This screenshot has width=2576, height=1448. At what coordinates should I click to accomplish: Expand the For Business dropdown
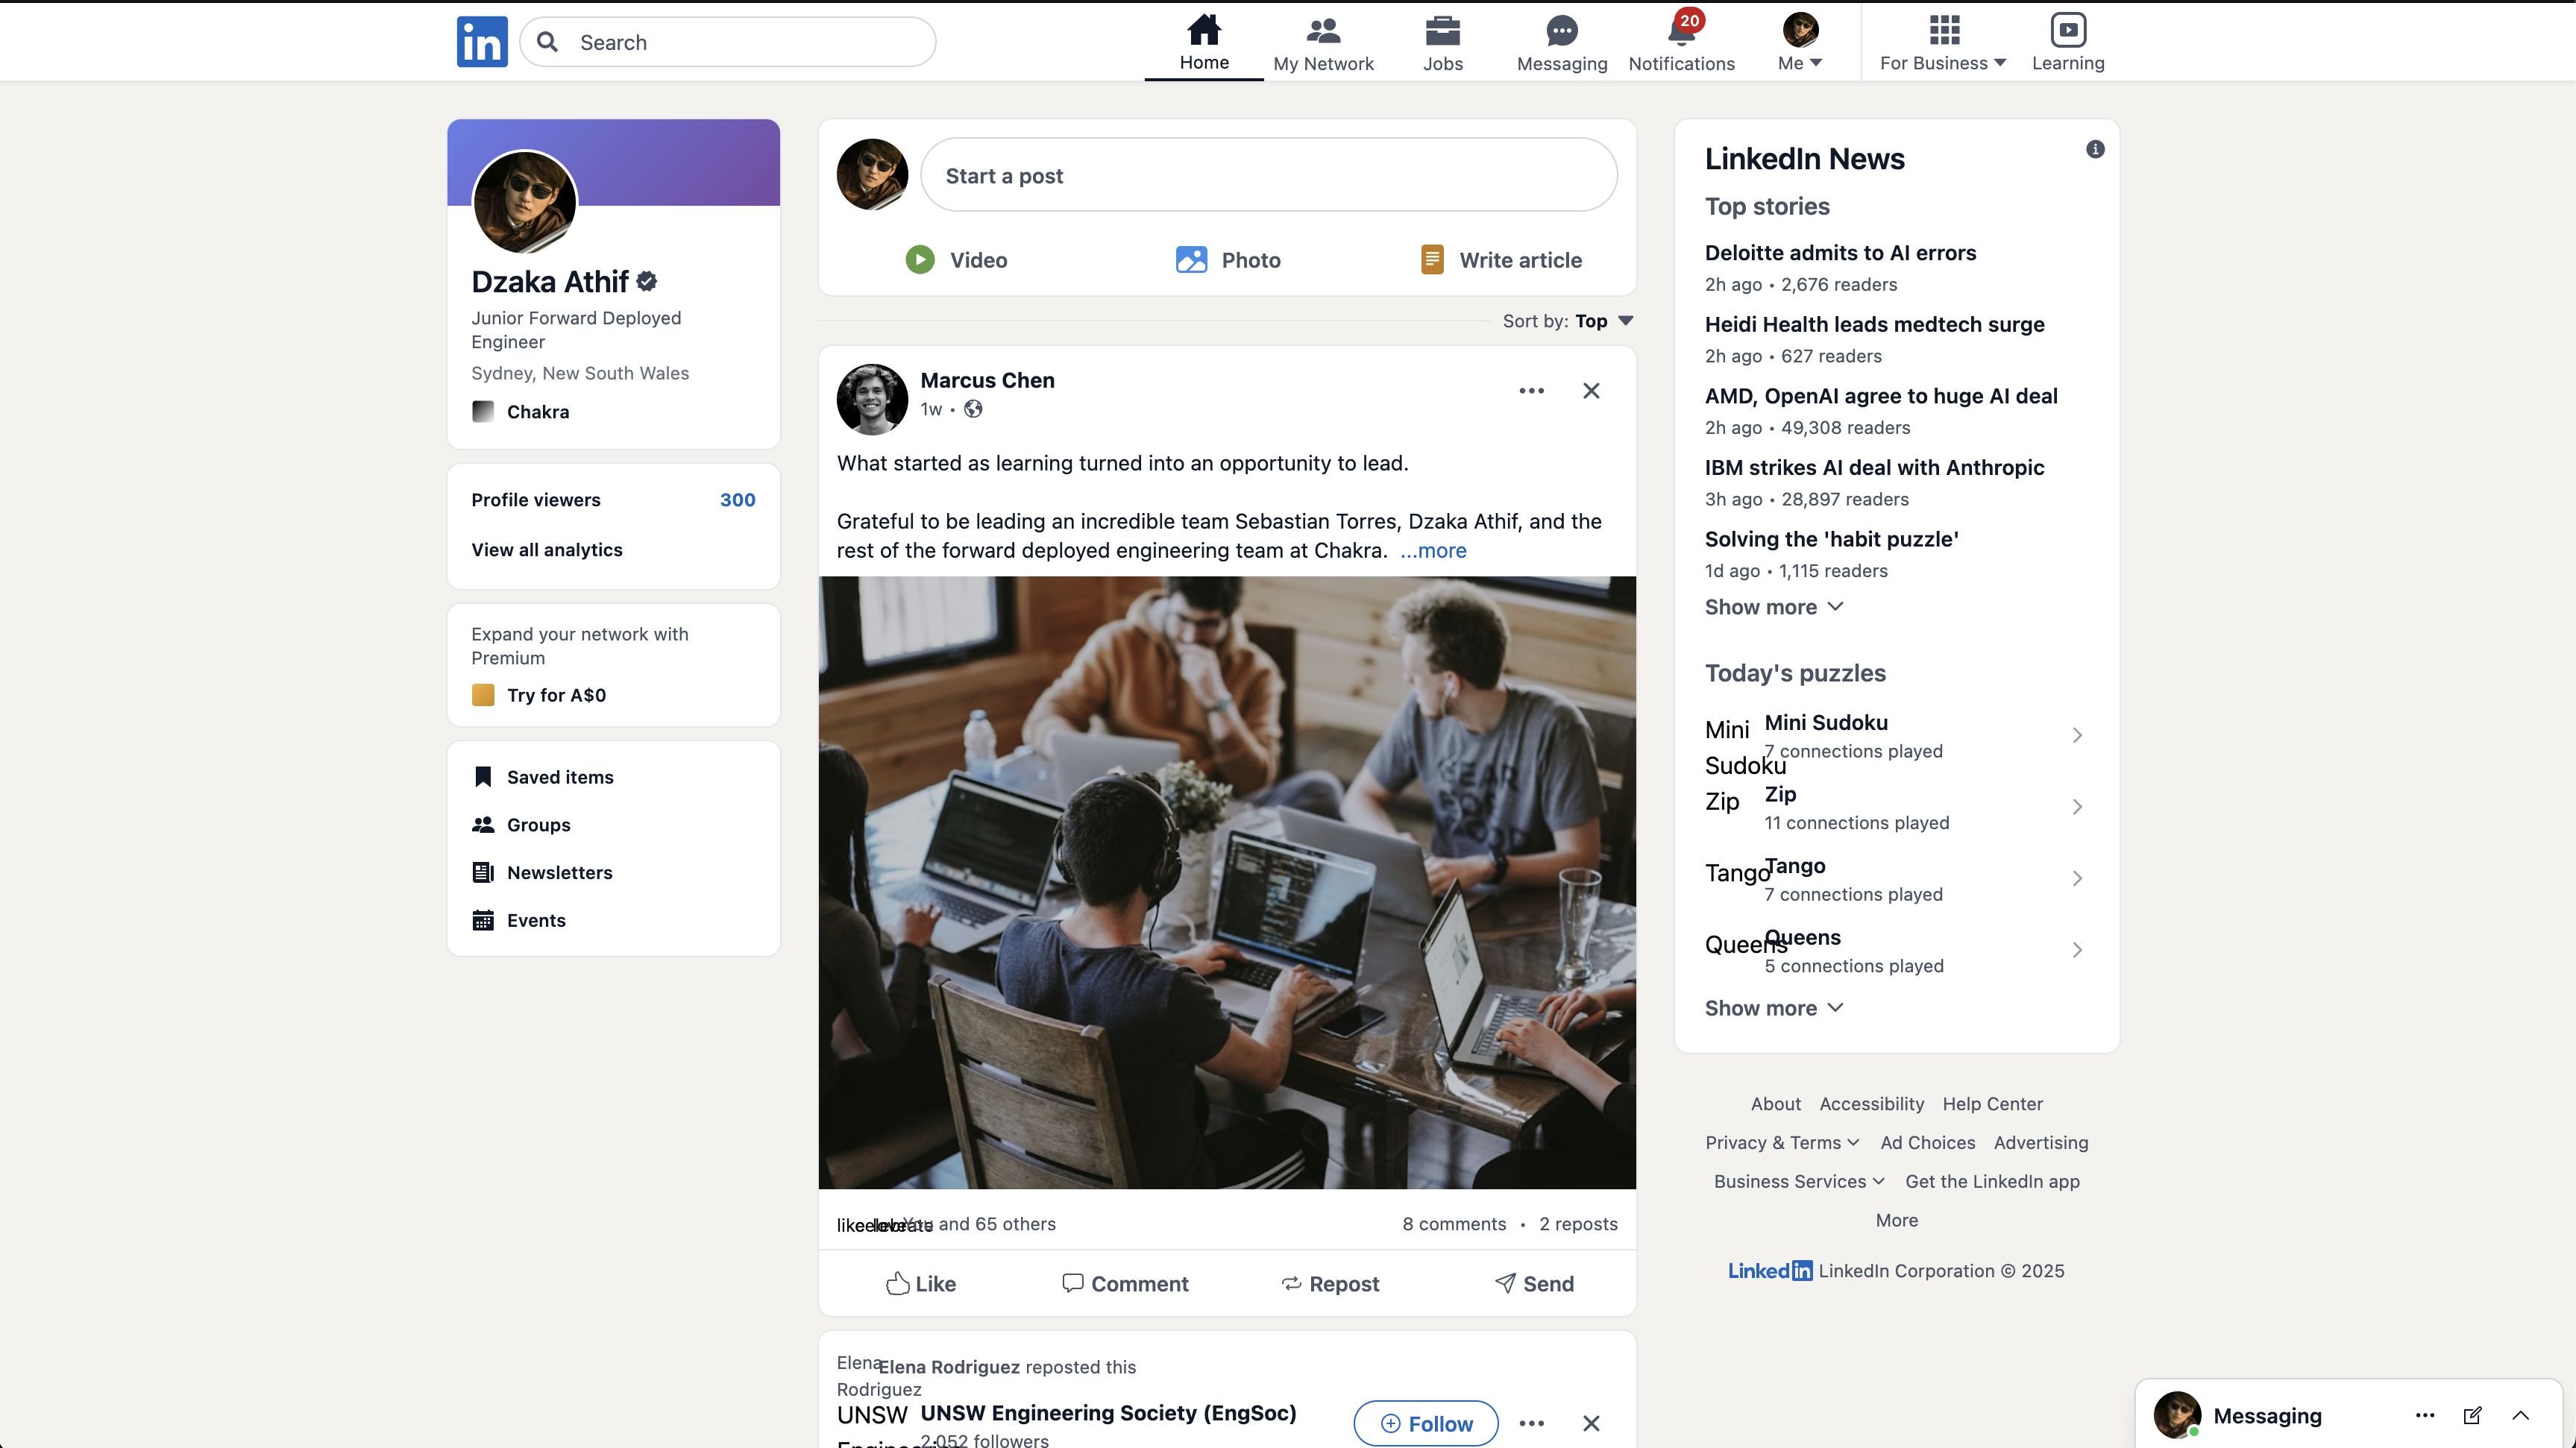click(1943, 42)
